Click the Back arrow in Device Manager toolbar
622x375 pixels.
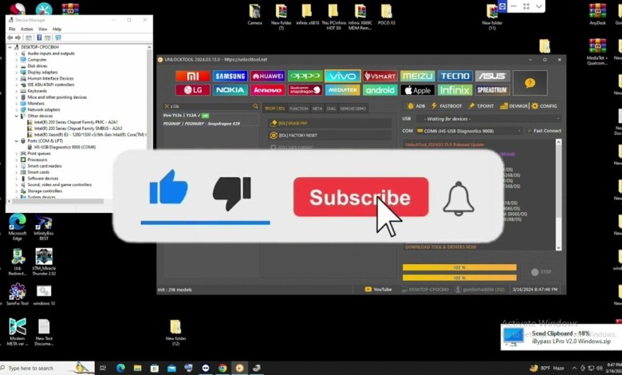pos(10,37)
